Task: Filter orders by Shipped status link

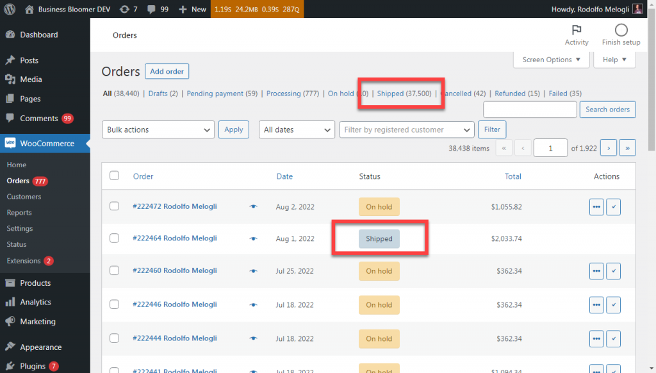Action: point(404,94)
